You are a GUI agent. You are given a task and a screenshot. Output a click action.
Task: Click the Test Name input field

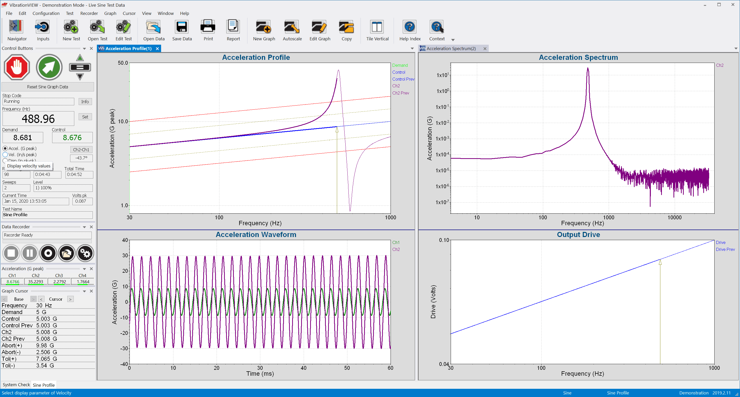47,215
